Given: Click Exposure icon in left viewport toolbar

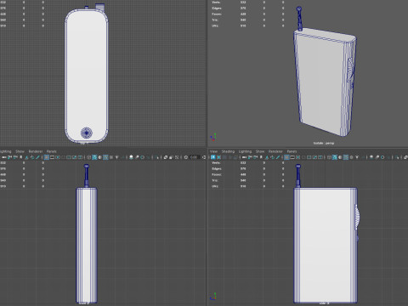Looking at the screenshot, I should 186,157.
